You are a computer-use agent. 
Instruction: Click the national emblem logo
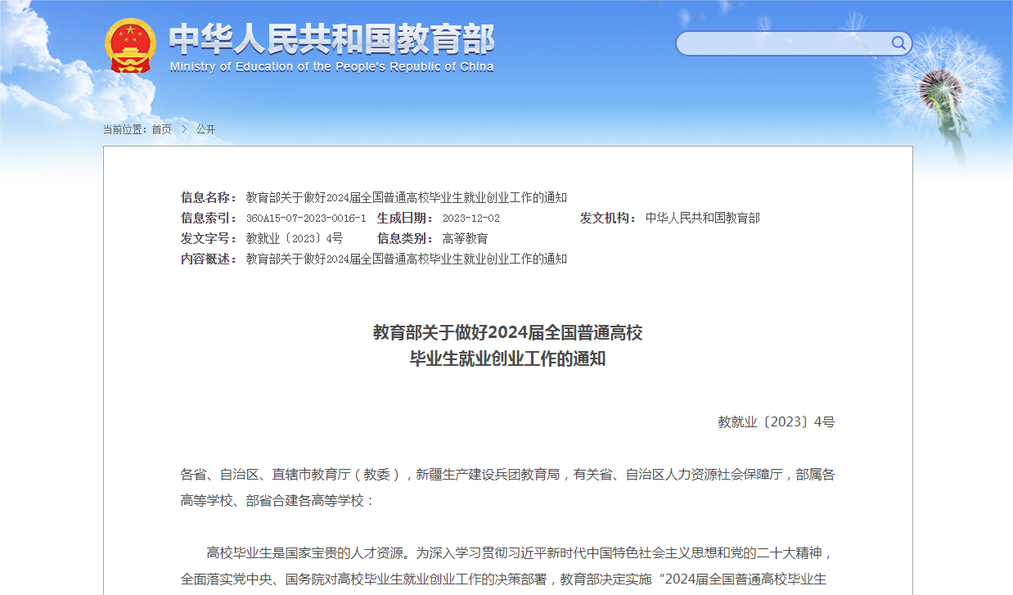129,45
